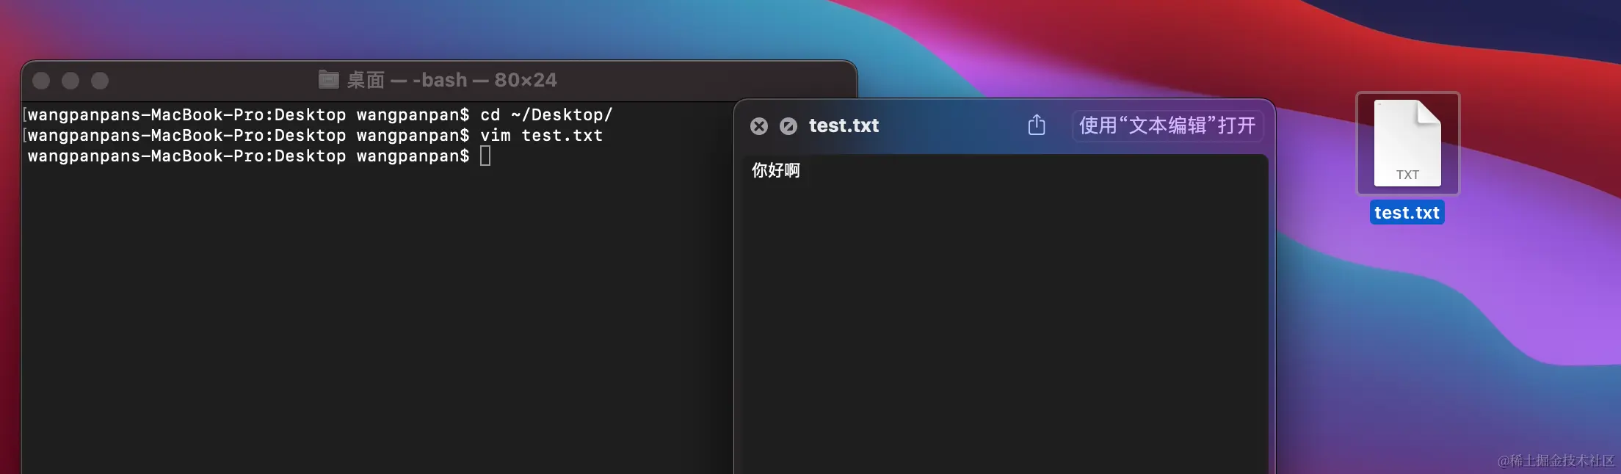Click the full-screen icon beside test.txt title
1621x474 pixels.
pyautogui.click(x=788, y=126)
